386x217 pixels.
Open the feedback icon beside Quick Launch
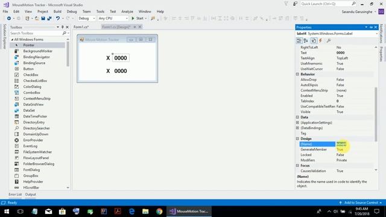click(x=295, y=4)
